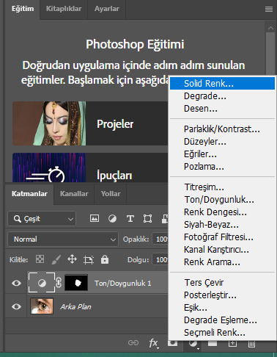
Task: Choose Pozlama... adjustment
Action: click(222, 167)
